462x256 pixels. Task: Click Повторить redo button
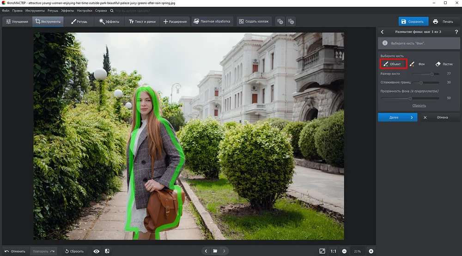[x=43, y=251]
